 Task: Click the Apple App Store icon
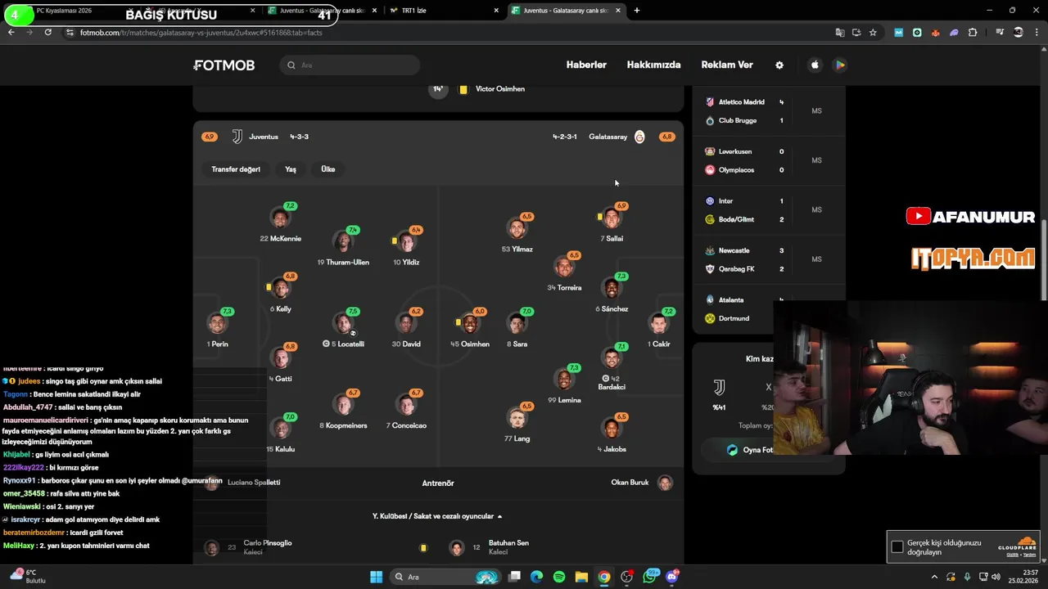(x=815, y=65)
